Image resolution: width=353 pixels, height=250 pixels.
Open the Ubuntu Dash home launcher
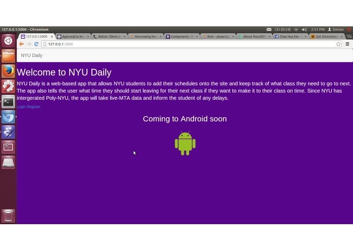point(8,41)
